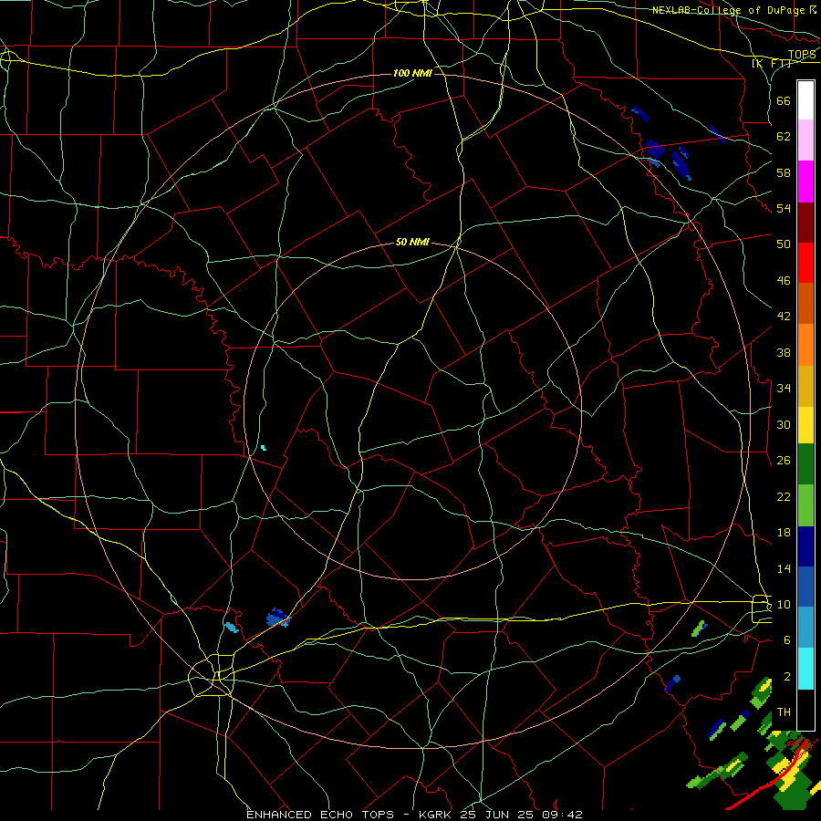Click the "54" legend value
Image resolution: width=821 pixels, height=821 pixels.
[x=784, y=208]
